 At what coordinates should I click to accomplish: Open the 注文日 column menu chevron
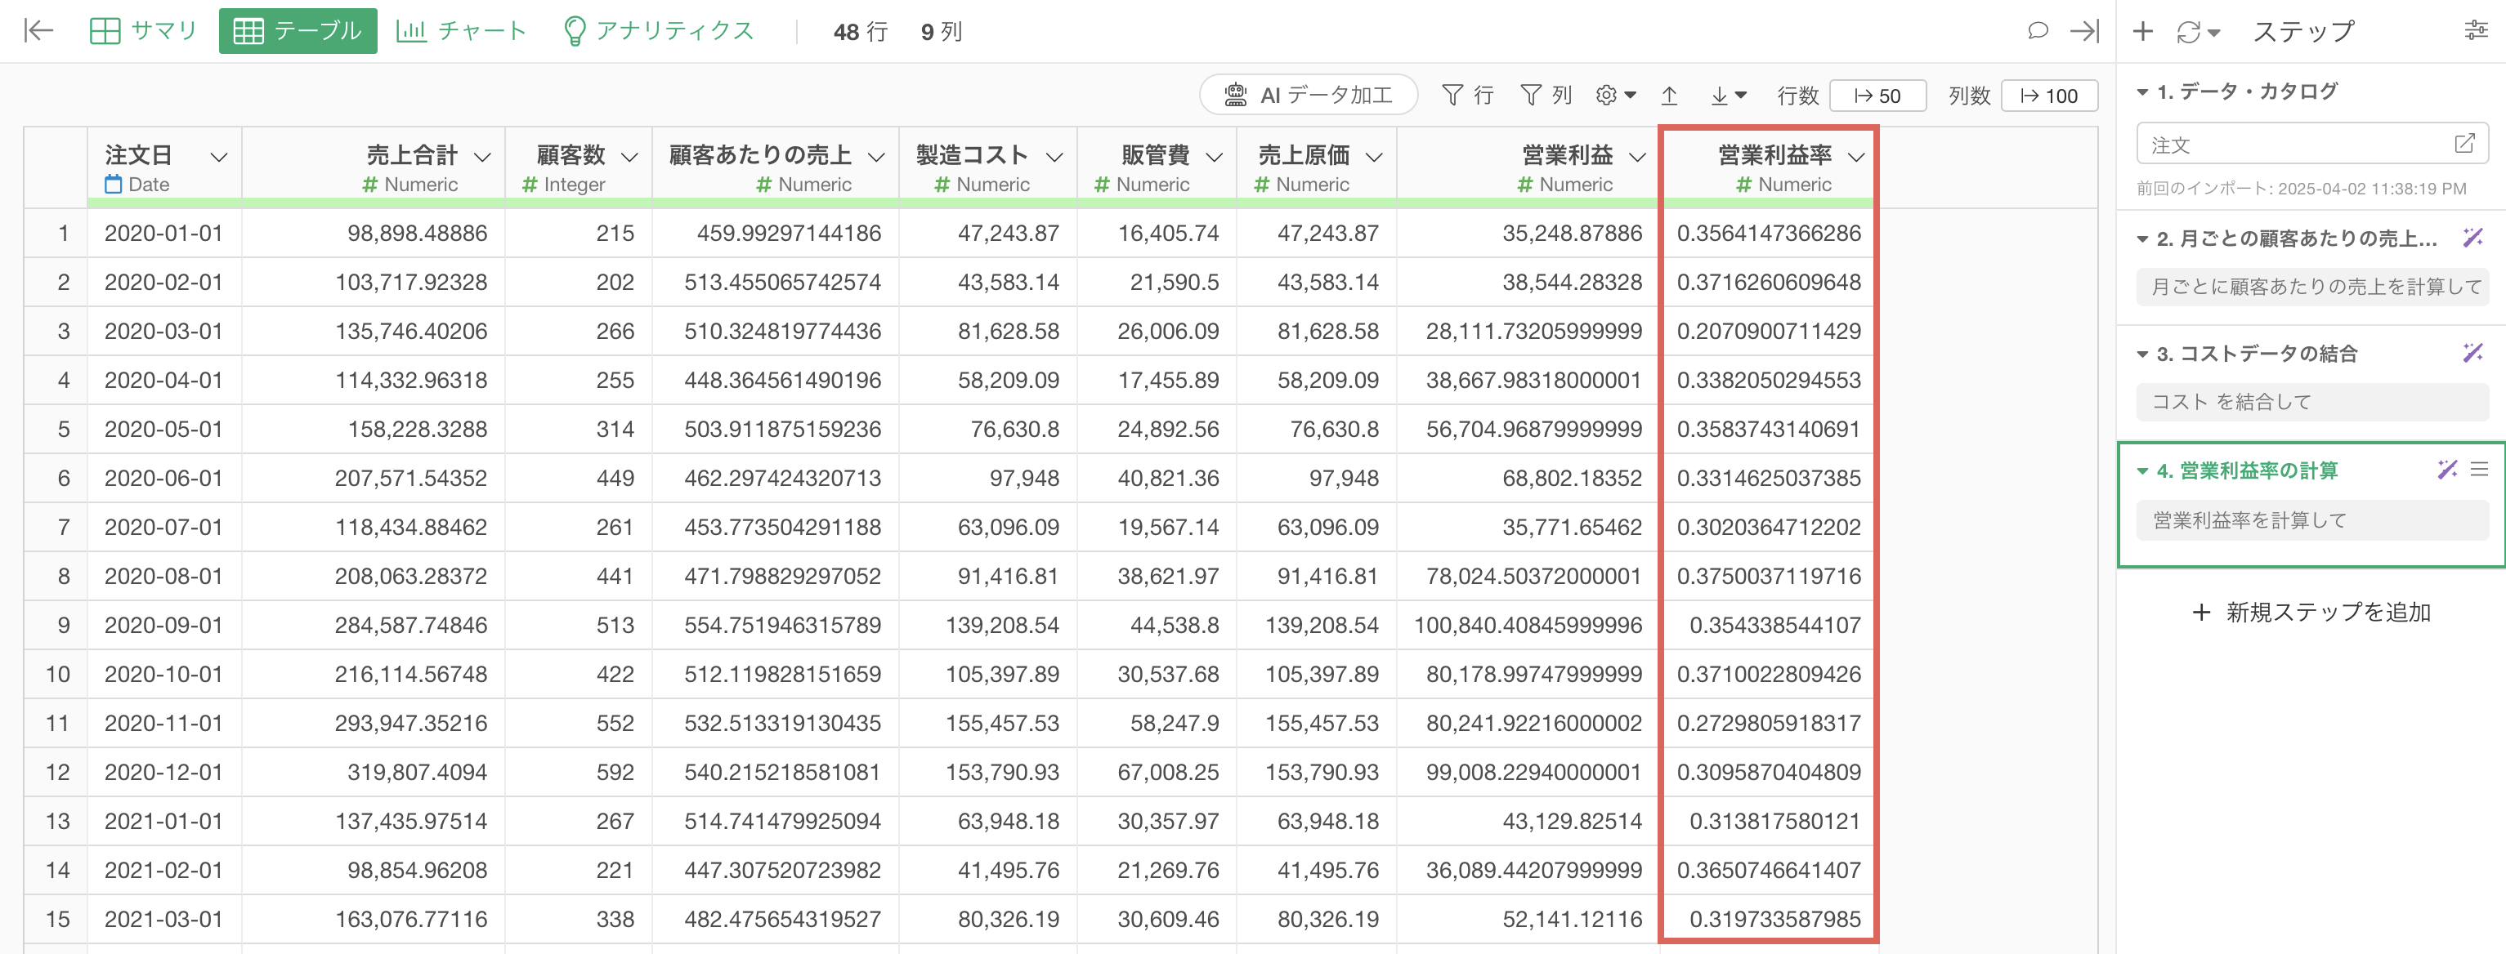(x=219, y=157)
